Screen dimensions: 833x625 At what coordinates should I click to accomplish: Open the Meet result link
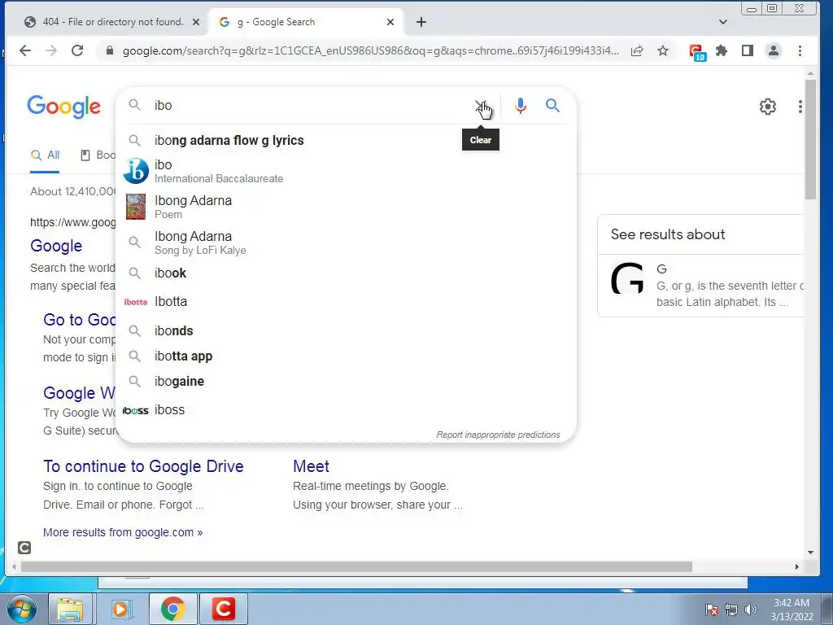point(311,466)
